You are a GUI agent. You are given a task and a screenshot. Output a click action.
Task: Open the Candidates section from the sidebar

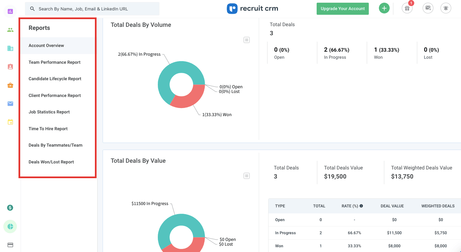click(10, 30)
